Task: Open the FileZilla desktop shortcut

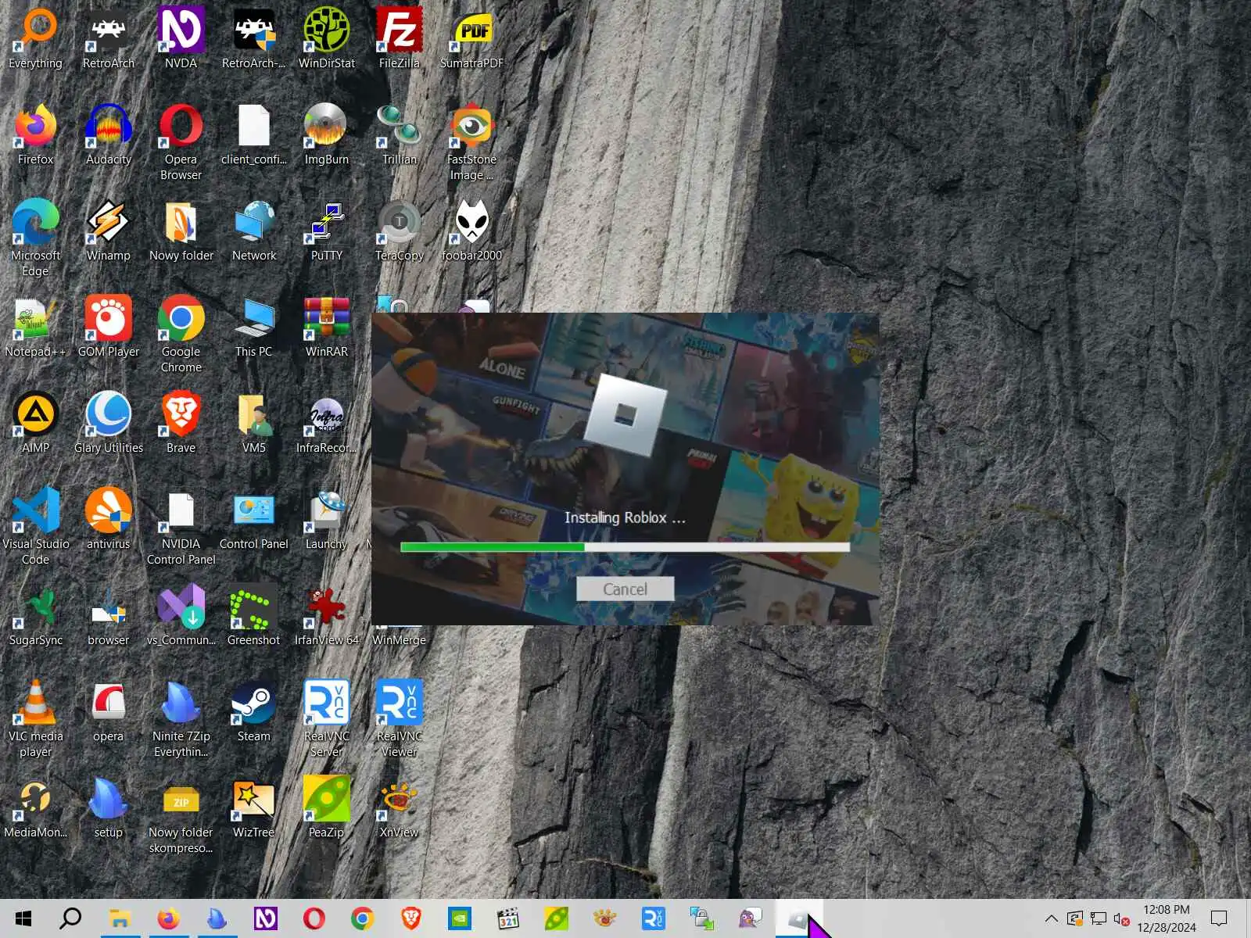Action: tap(399, 38)
